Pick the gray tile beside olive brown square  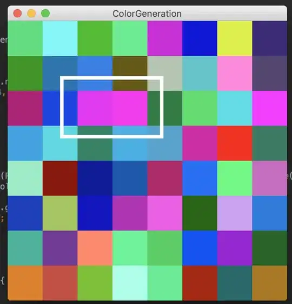[165, 73]
